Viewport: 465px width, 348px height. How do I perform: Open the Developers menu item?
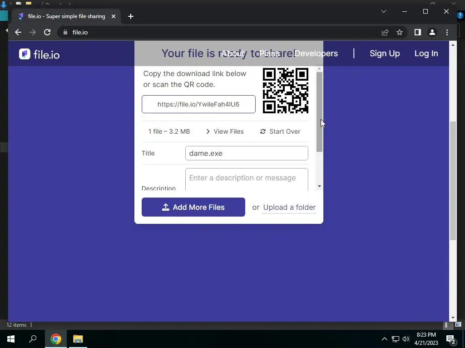pos(316,53)
